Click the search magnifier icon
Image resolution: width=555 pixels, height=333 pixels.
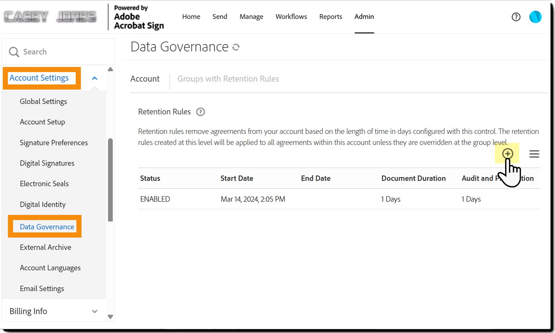(14, 52)
